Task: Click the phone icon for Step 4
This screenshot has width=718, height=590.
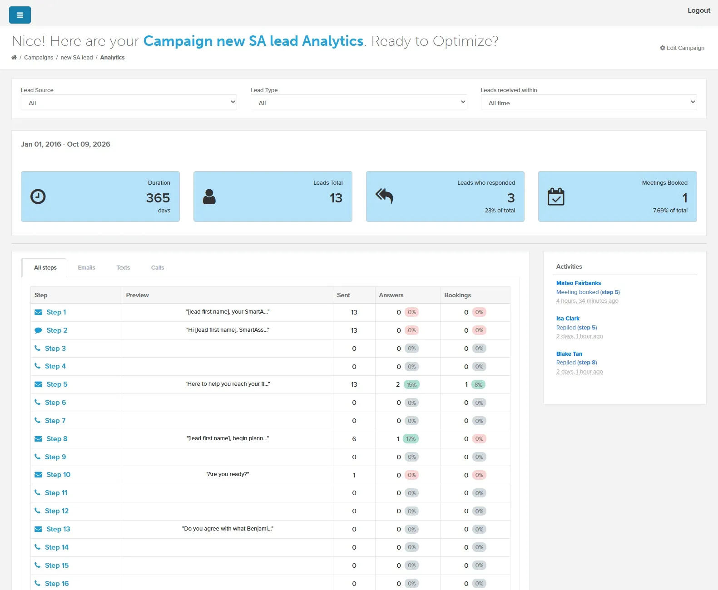Action: pyautogui.click(x=38, y=366)
